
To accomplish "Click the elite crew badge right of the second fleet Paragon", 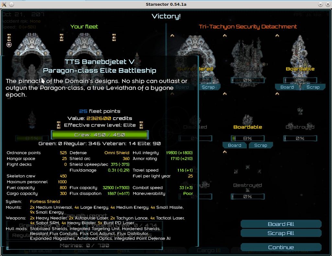I will (x=114, y=37).
